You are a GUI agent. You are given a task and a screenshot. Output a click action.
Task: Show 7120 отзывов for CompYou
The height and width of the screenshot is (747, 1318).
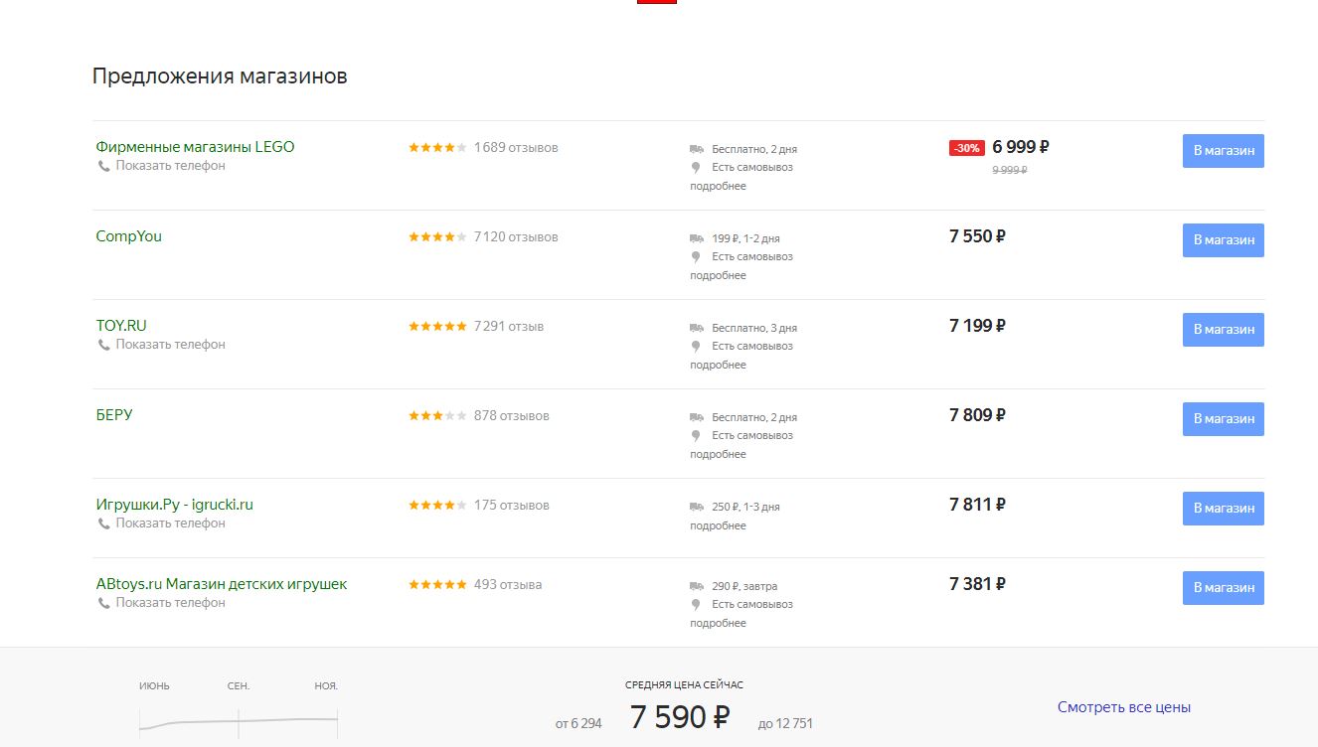coord(516,236)
